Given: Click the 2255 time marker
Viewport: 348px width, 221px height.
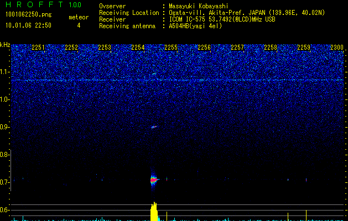Looking at the screenshot, I should pos(171,48).
